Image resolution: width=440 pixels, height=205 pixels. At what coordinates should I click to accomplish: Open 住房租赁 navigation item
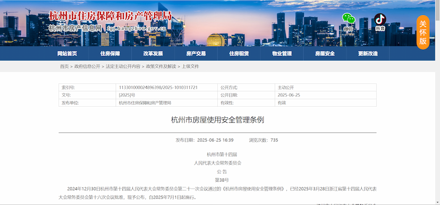(239, 54)
